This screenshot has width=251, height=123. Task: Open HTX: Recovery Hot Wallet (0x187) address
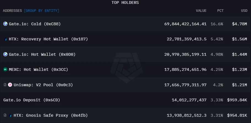[48, 39]
